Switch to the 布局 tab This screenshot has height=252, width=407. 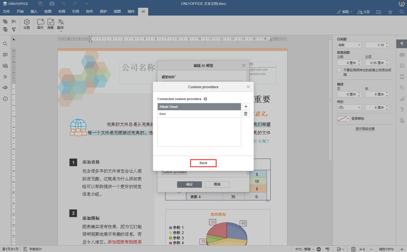(62, 12)
